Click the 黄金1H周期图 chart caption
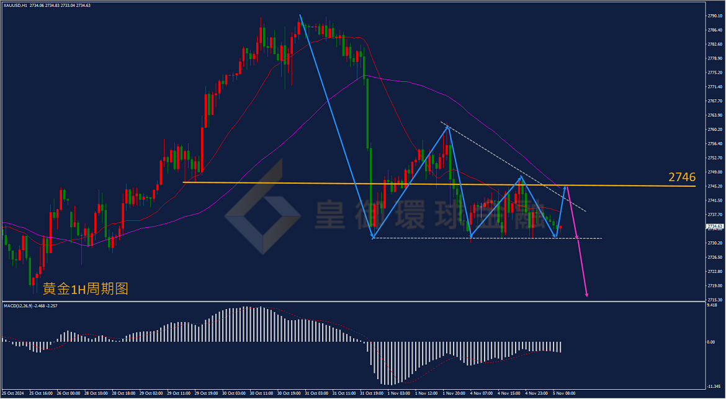Screen dimensions: 726x399 tap(85, 289)
